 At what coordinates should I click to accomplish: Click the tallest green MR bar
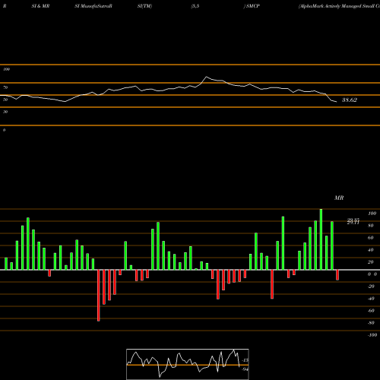click(x=321, y=239)
